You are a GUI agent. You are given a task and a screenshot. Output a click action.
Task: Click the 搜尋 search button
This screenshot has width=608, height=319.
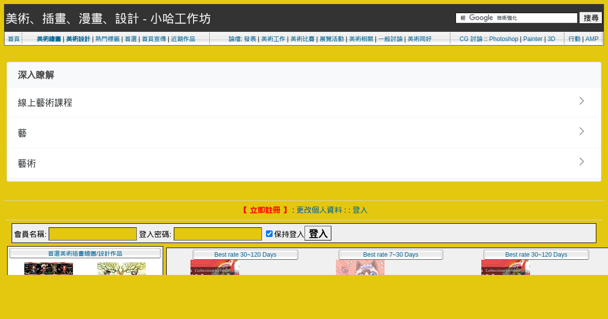(x=591, y=18)
